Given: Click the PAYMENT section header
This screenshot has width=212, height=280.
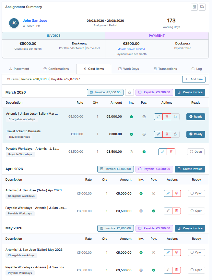Looking at the screenshot, I should tap(157, 36).
